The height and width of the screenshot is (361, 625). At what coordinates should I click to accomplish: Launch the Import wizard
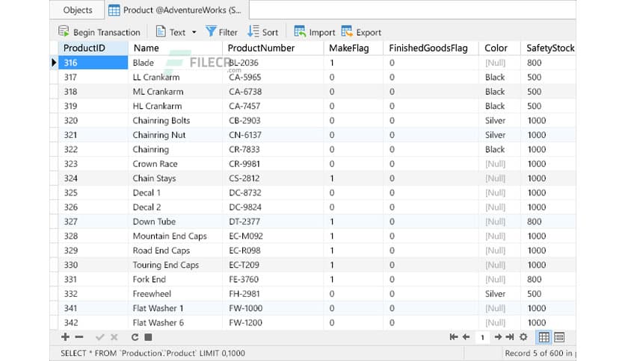(315, 32)
